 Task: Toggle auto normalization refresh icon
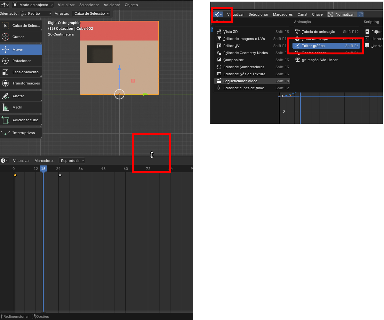(x=361, y=14)
